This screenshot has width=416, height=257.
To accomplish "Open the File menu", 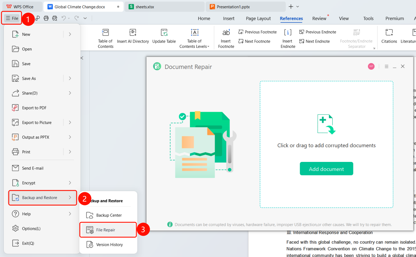I will tap(12, 18).
